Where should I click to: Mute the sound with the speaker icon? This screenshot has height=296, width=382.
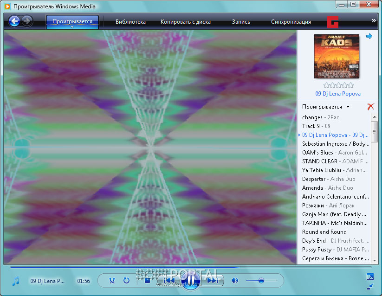click(x=234, y=281)
